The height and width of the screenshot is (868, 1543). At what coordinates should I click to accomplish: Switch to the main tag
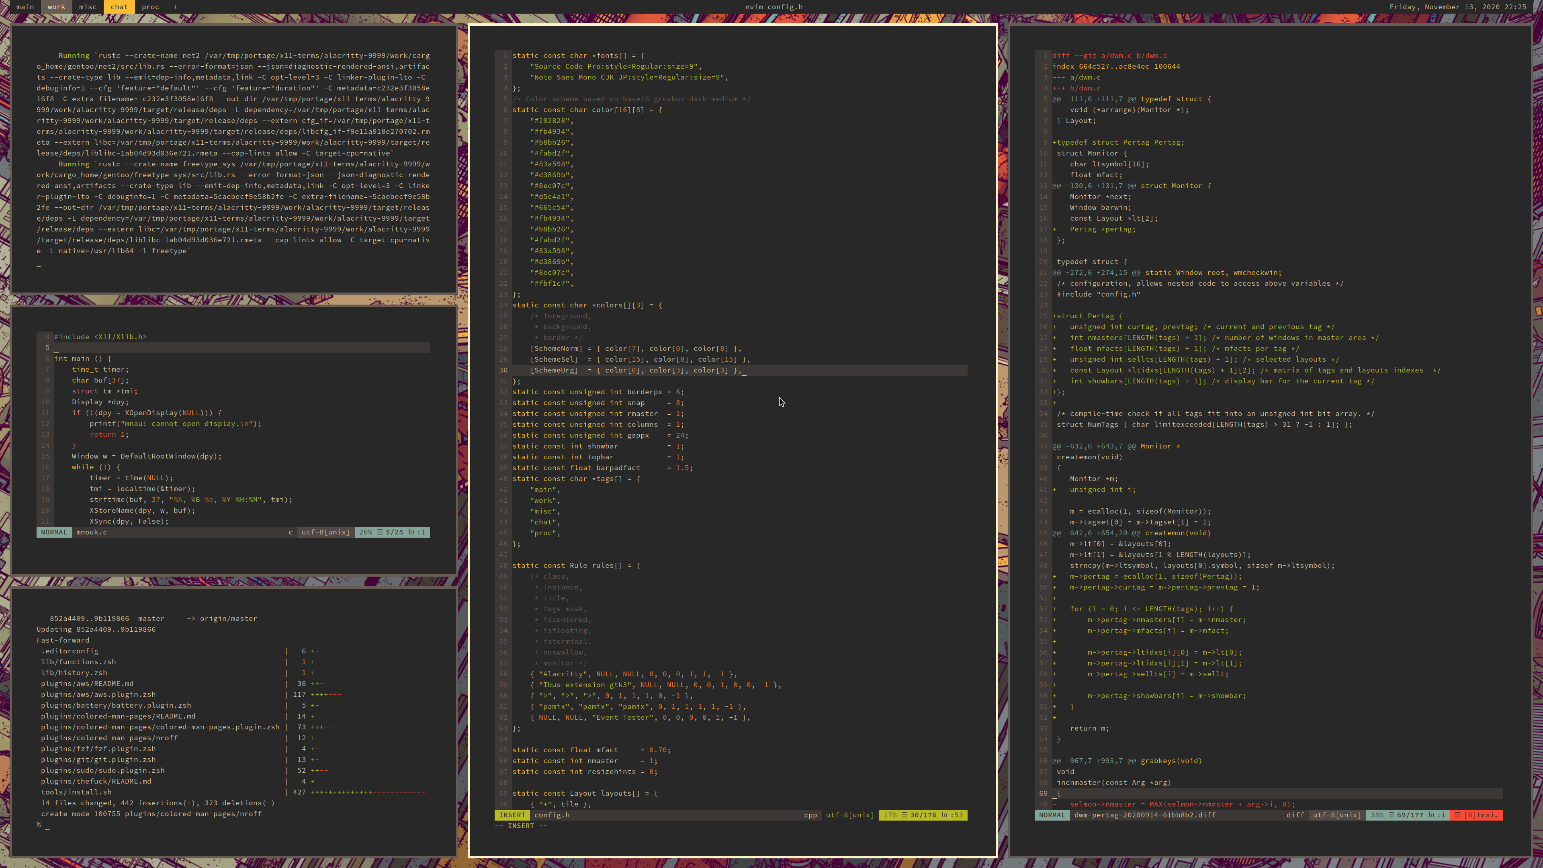[25, 7]
